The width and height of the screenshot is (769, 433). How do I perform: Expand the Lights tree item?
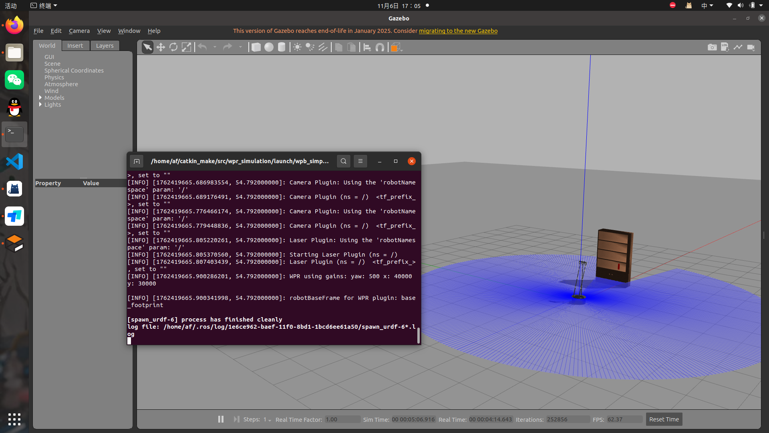point(40,104)
